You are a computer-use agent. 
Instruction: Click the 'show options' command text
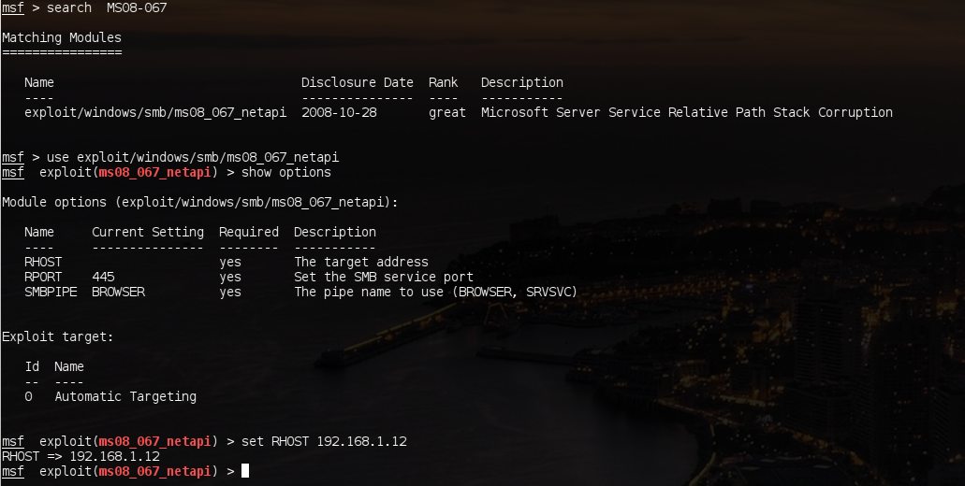click(x=286, y=173)
